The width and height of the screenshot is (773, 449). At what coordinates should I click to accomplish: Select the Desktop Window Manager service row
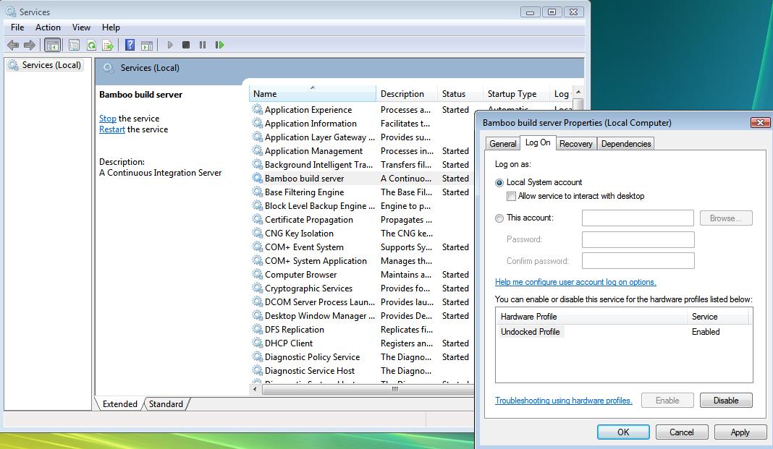click(x=363, y=315)
